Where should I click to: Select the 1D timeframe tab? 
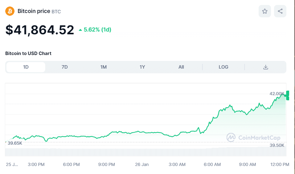coord(26,67)
